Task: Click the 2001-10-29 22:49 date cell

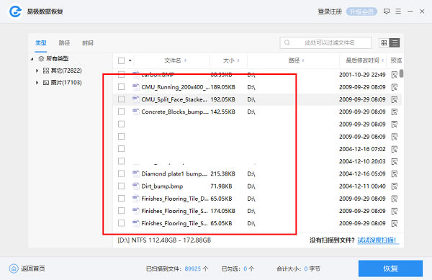Action: tap(362, 75)
